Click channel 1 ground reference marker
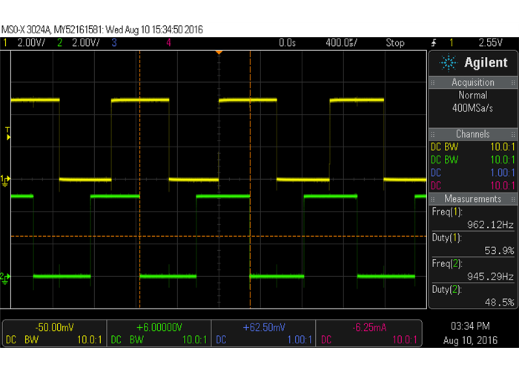Screen dimensions: 519x370 click(x=4, y=179)
